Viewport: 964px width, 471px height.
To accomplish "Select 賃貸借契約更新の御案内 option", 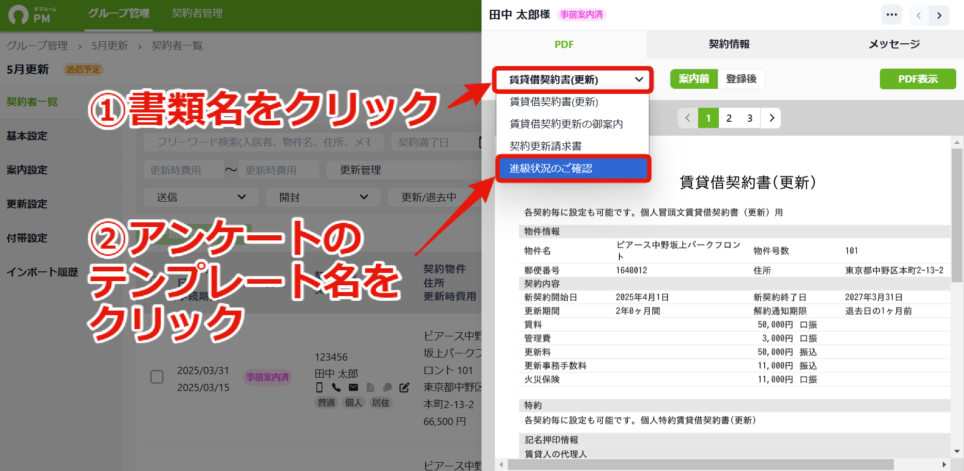I will (572, 124).
